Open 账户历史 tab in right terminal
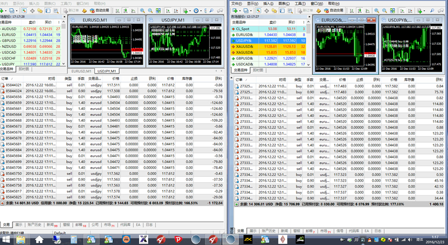 (269, 231)
